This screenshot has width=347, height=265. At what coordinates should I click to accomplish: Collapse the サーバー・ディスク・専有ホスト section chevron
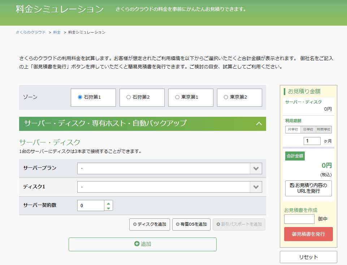point(259,124)
